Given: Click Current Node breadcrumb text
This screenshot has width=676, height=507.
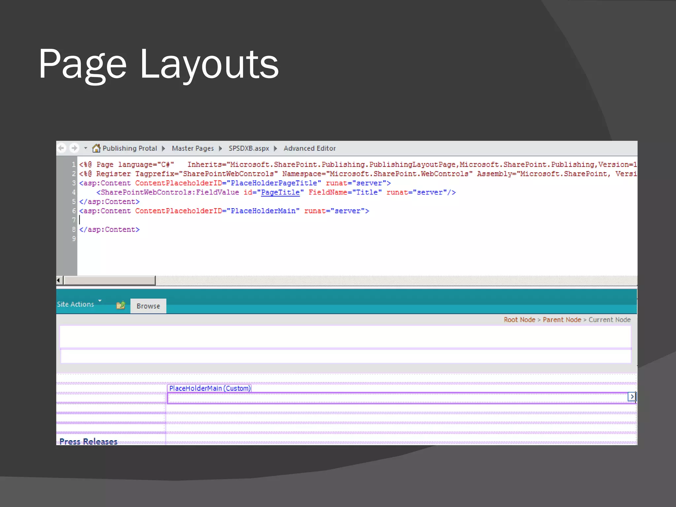Looking at the screenshot, I should 609,320.
